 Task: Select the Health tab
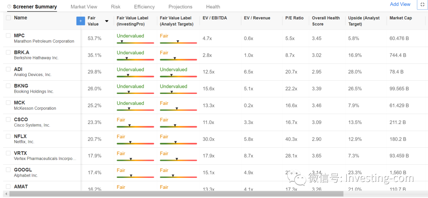(x=213, y=7)
